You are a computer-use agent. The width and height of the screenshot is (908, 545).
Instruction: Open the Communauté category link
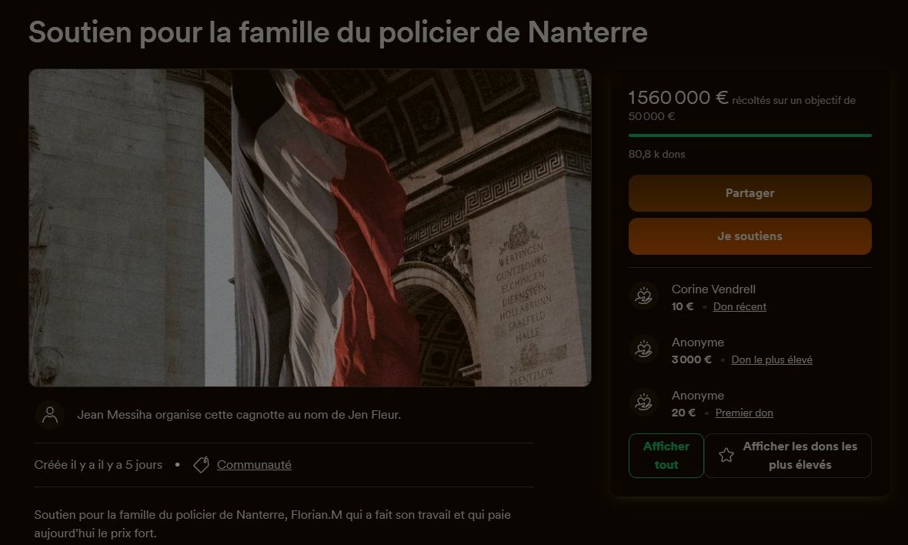tap(254, 465)
